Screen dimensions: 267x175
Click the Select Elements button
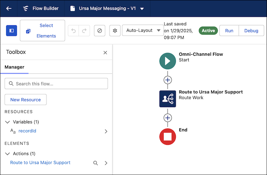(42, 31)
